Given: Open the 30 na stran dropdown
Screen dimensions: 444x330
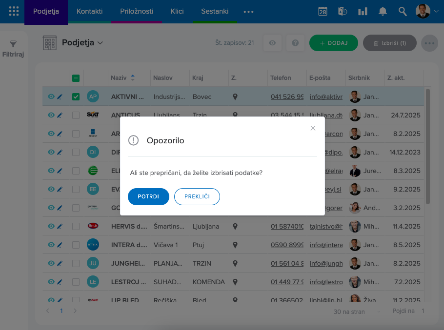Looking at the screenshot, I should [356, 311].
